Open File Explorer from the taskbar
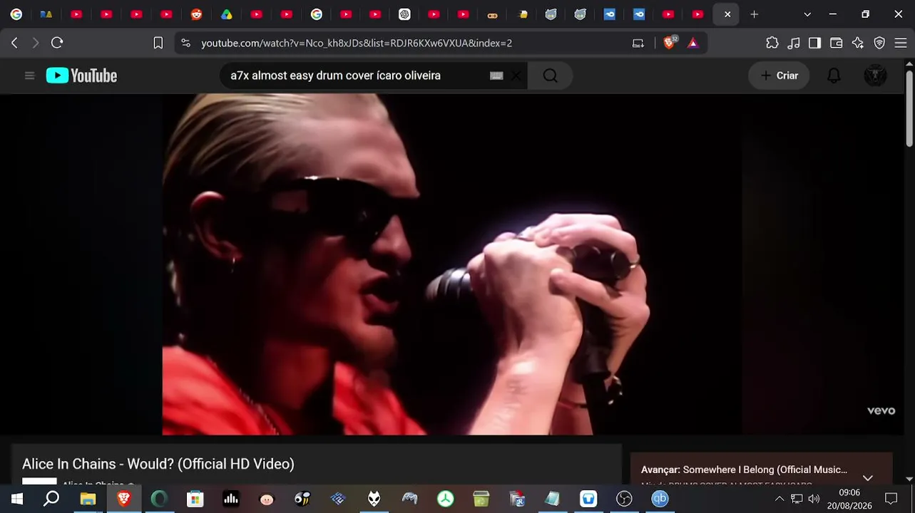 pos(88,499)
